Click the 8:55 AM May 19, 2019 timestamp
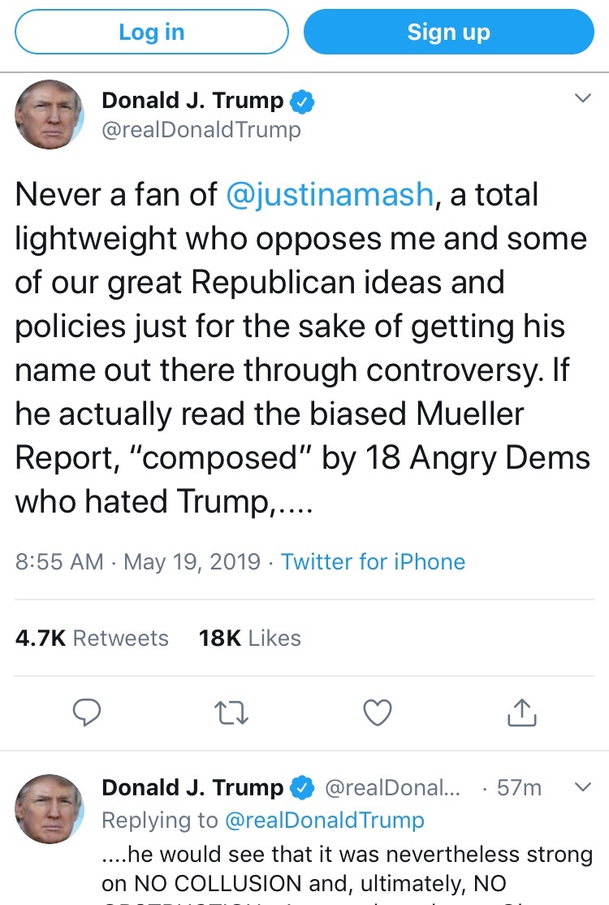Image resolution: width=609 pixels, height=905 pixels. 138,562
